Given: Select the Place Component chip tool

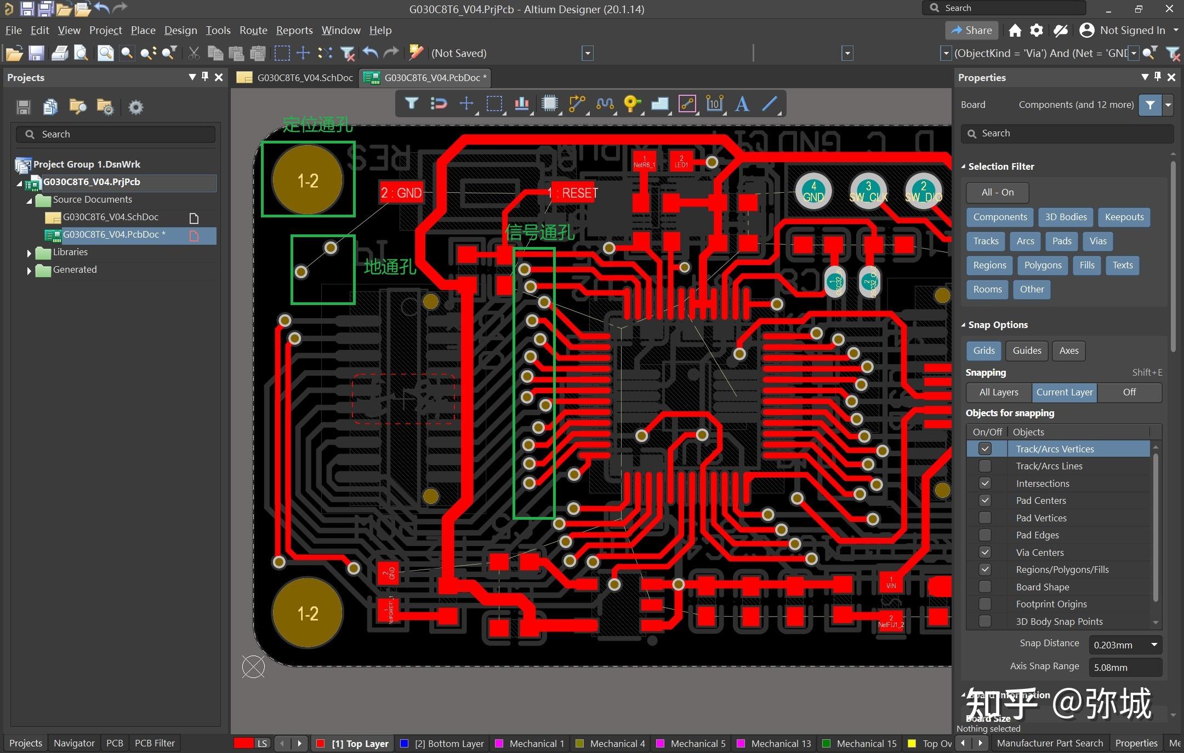Looking at the screenshot, I should click(550, 104).
